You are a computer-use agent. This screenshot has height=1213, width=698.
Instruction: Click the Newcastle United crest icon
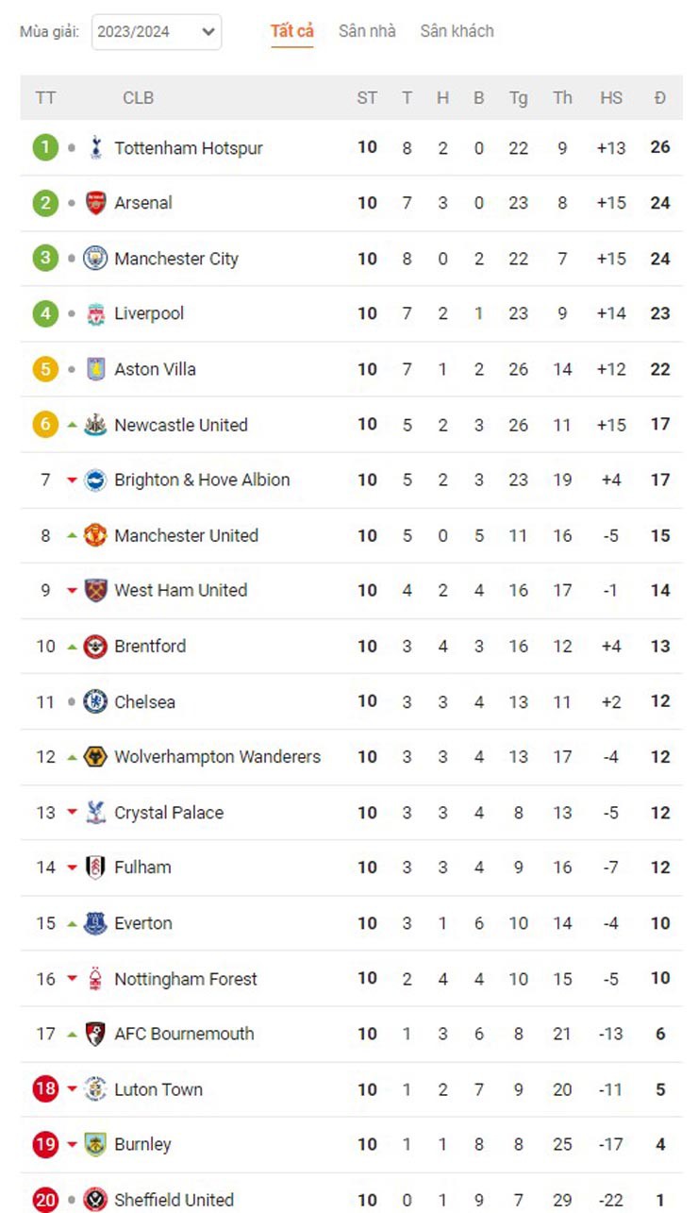point(95,425)
